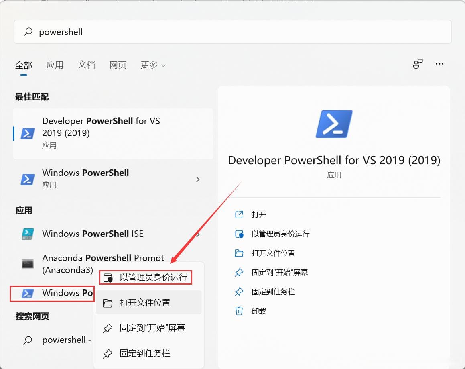This screenshot has width=465, height=369.
Task: Click the Windows Po… result in 应用 list
Action: (52, 294)
